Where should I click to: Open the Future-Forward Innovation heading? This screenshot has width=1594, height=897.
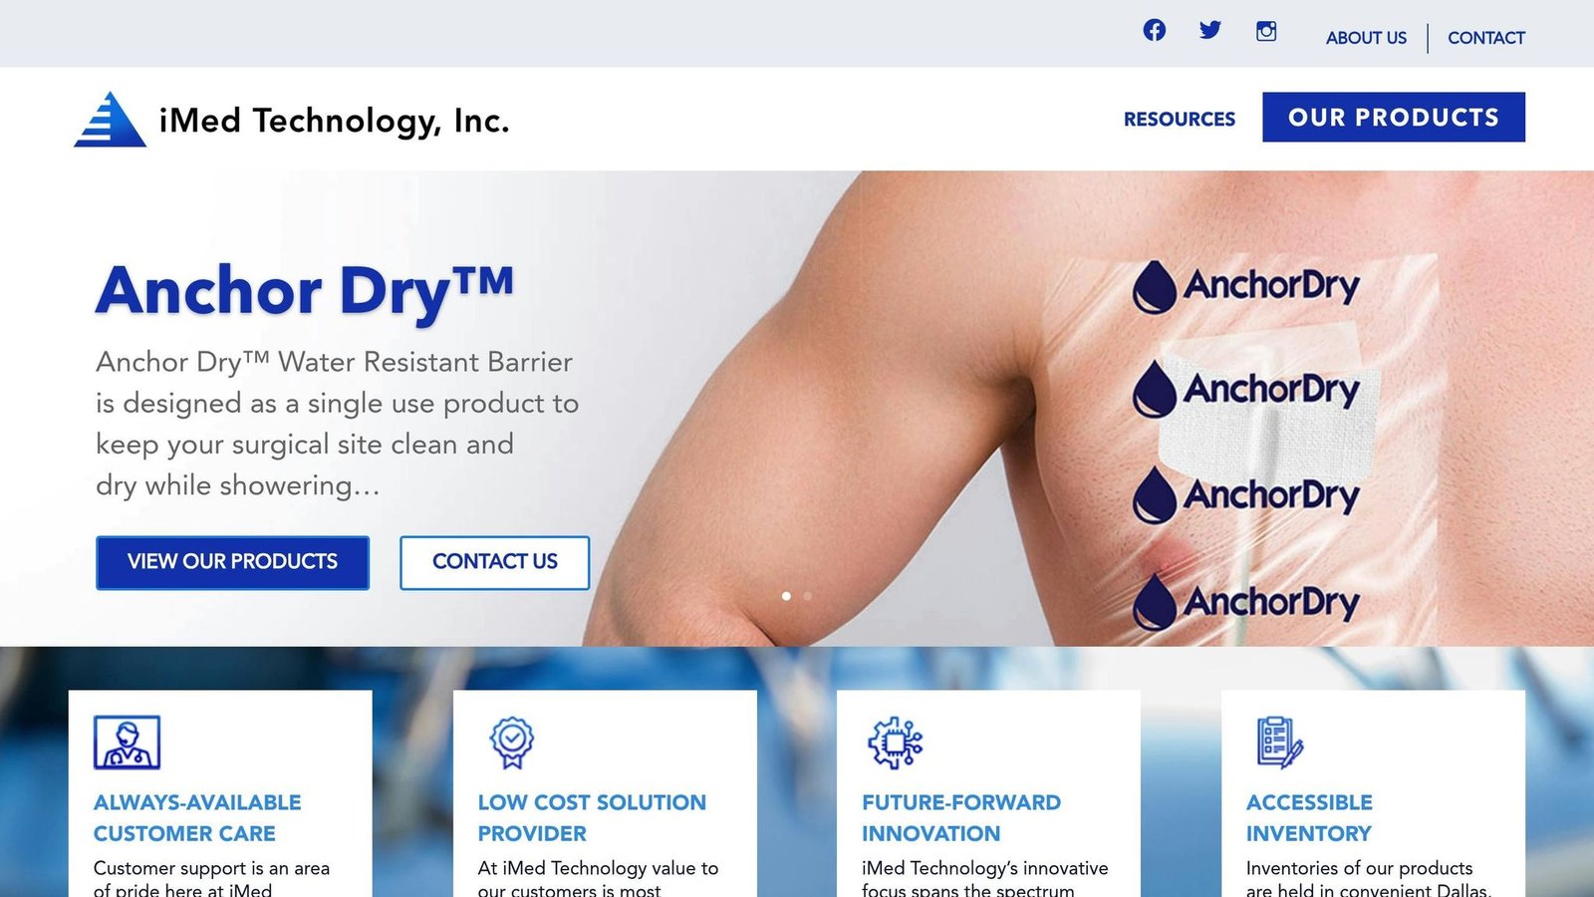pos(961,817)
